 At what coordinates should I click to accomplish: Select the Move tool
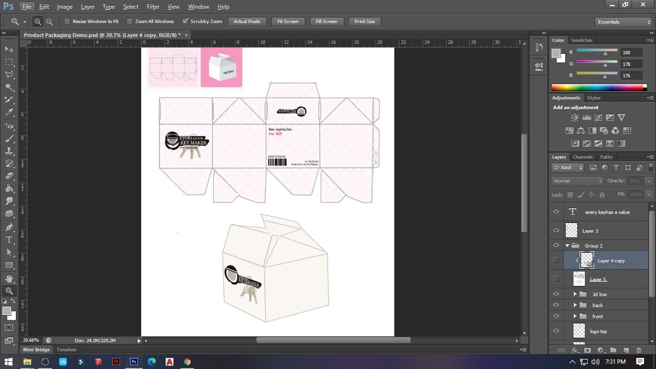tap(9, 49)
